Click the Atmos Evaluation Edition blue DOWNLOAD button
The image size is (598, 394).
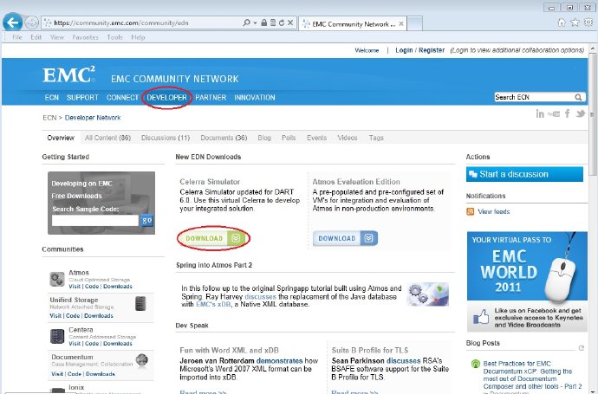[345, 238]
